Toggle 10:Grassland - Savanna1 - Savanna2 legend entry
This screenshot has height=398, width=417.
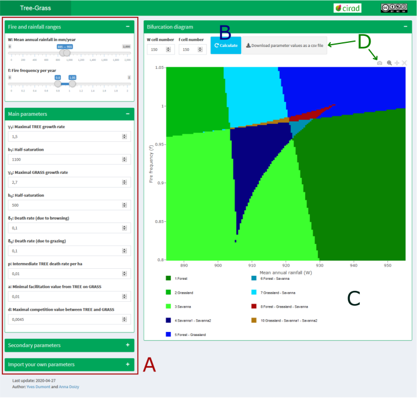(284, 320)
